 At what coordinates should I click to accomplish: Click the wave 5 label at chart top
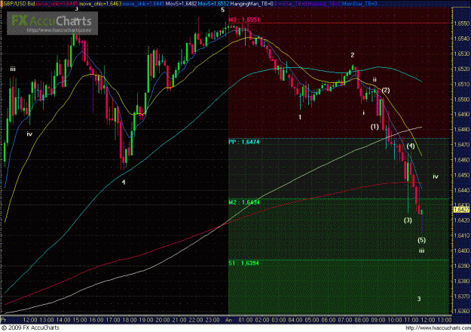click(222, 10)
